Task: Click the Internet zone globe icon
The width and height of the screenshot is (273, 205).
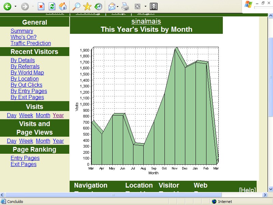Action: 214,202
